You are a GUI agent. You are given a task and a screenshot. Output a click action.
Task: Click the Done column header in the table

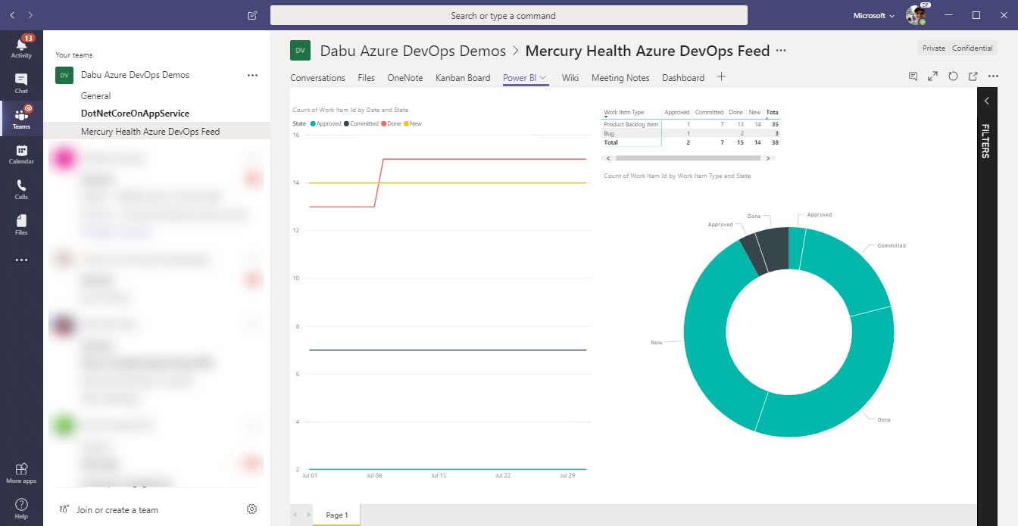coord(735,113)
